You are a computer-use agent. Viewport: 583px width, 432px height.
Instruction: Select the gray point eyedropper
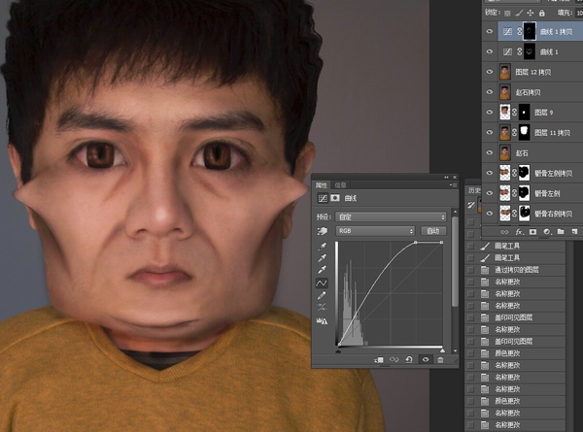pos(322,258)
